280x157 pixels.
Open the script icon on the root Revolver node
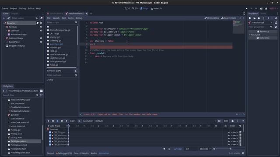pos(38,23)
